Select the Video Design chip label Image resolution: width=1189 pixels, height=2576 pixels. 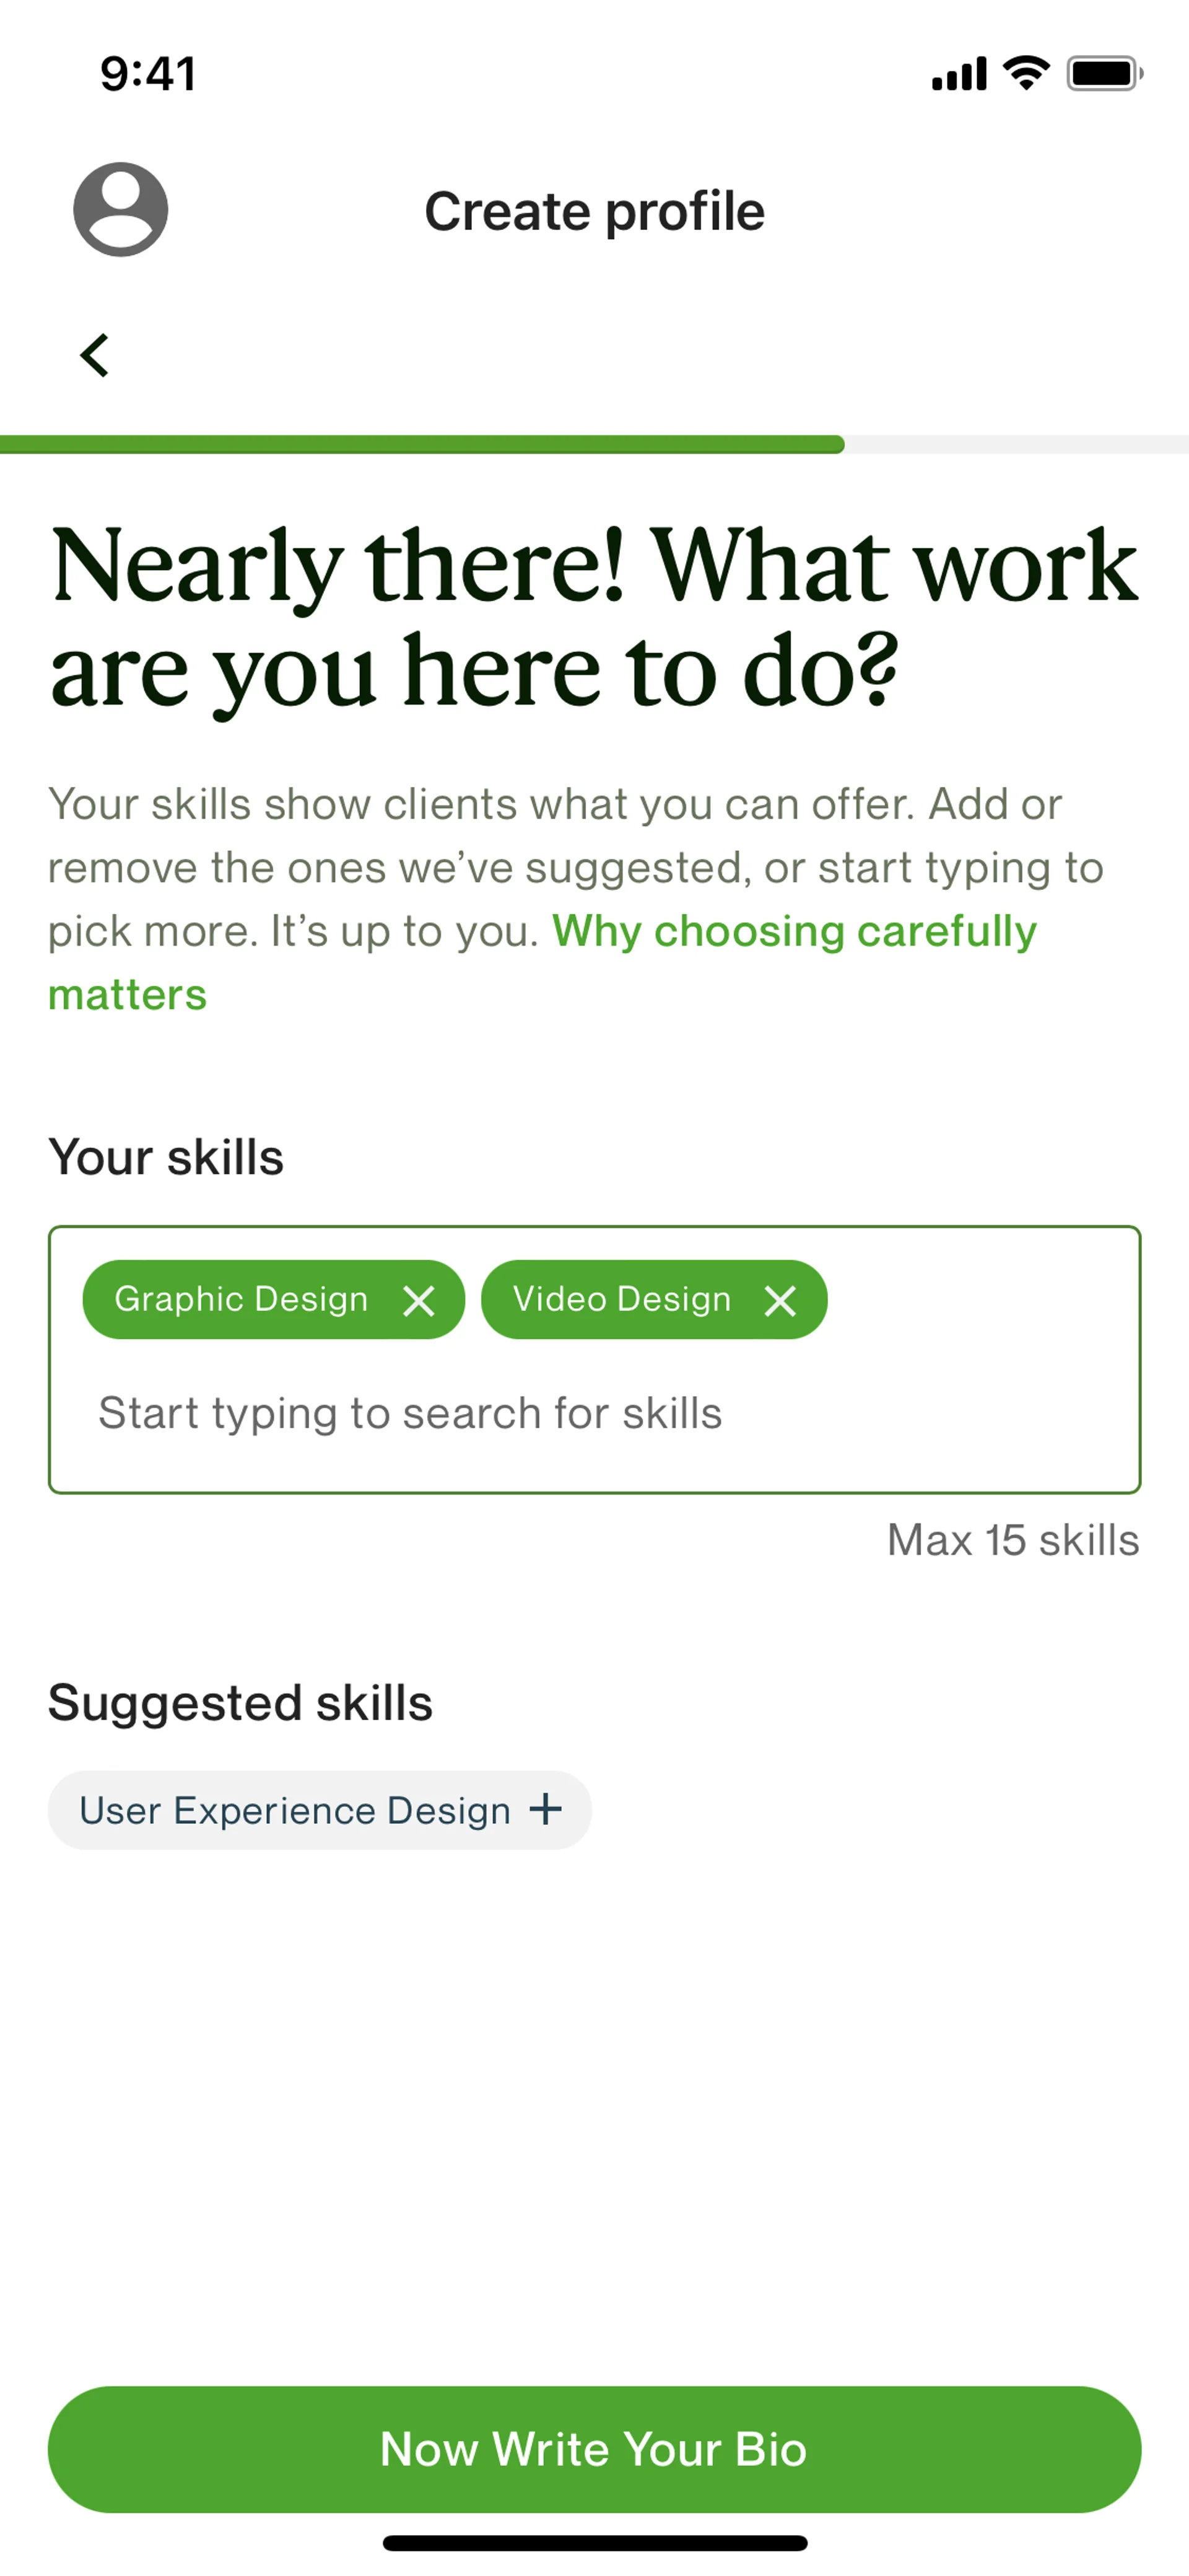point(622,1299)
